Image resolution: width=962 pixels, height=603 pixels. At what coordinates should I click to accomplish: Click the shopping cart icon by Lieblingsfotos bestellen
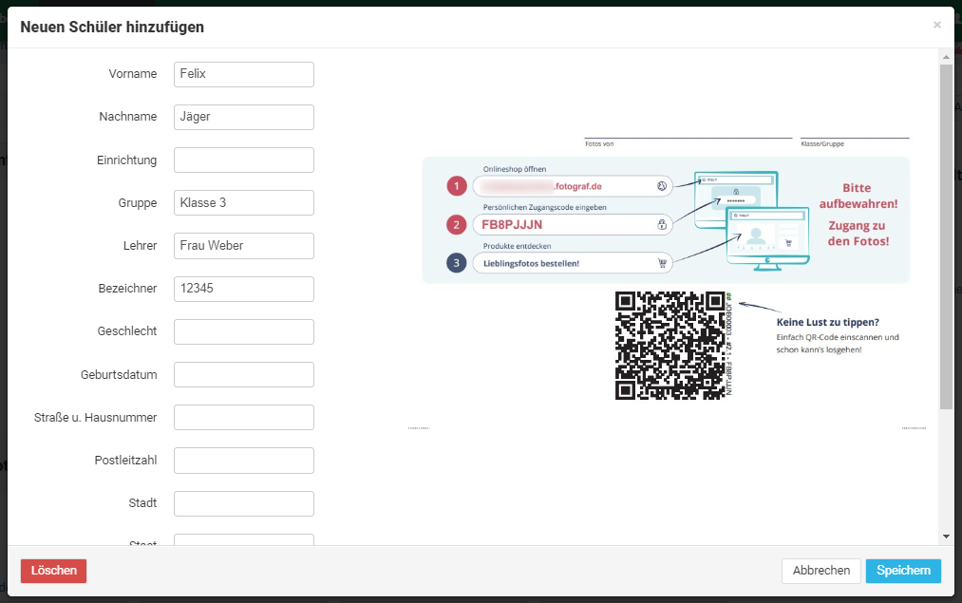662,263
